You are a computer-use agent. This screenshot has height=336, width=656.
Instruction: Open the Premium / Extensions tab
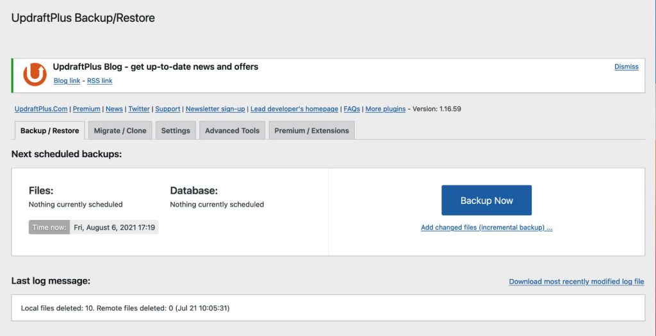point(312,130)
